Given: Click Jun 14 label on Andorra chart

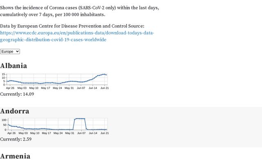Looking at the screenshot, I should [x=93, y=133].
